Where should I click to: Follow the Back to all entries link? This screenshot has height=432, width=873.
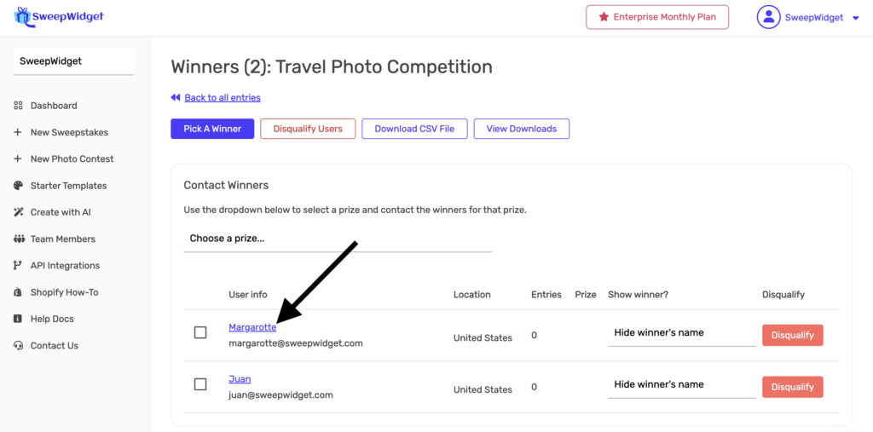pos(222,98)
